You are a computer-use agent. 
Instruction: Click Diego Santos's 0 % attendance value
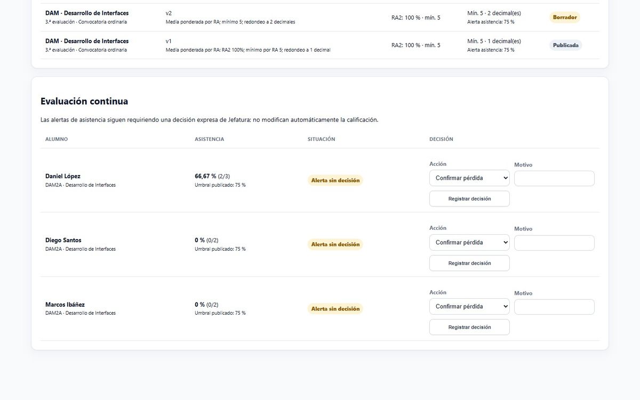click(x=200, y=241)
